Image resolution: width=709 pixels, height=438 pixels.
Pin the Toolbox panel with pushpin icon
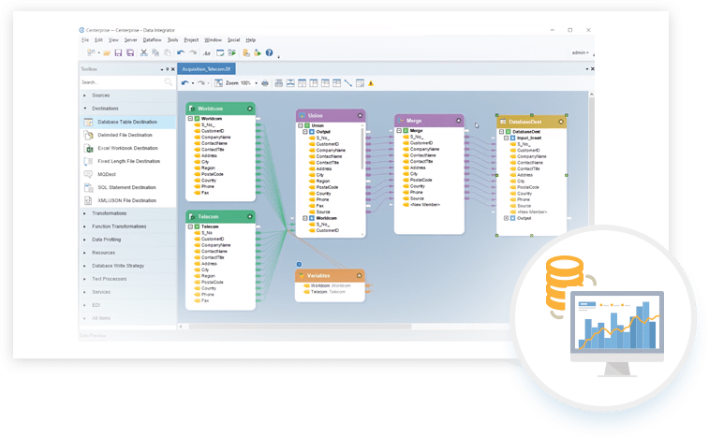click(165, 69)
